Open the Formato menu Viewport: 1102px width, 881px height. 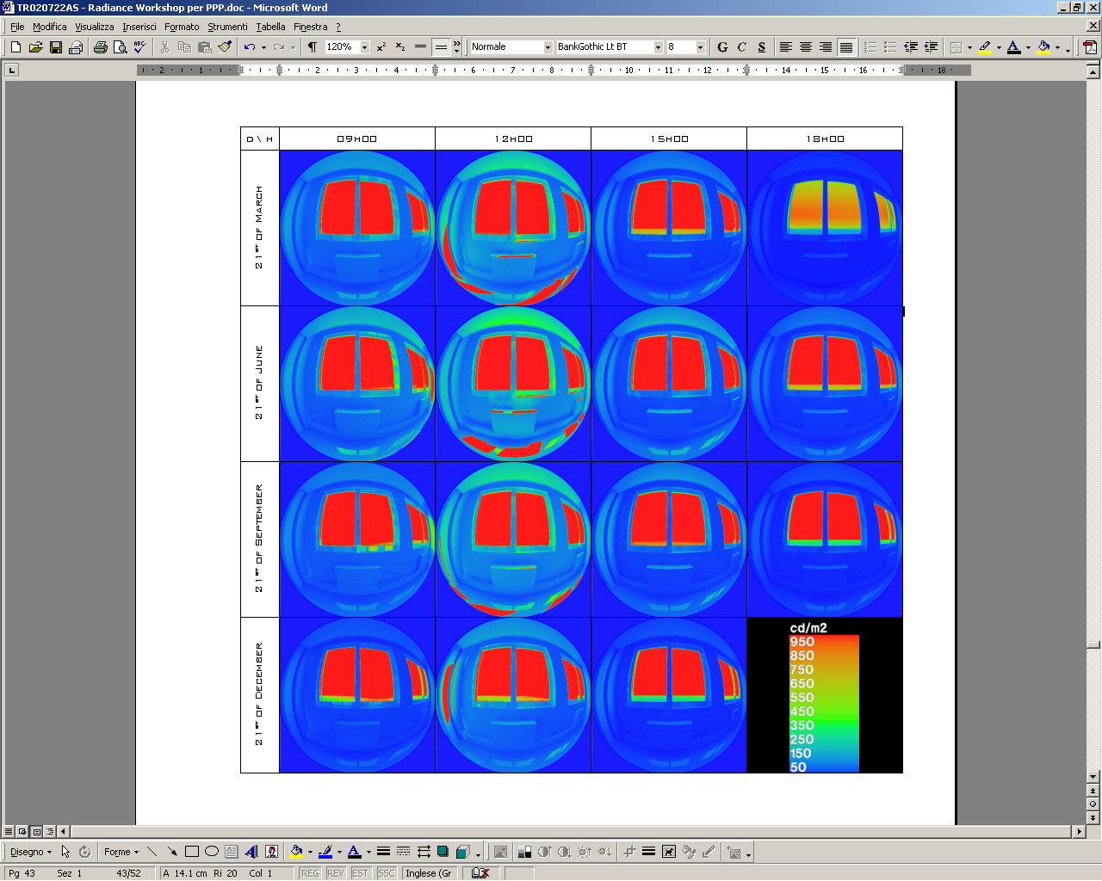click(x=182, y=27)
